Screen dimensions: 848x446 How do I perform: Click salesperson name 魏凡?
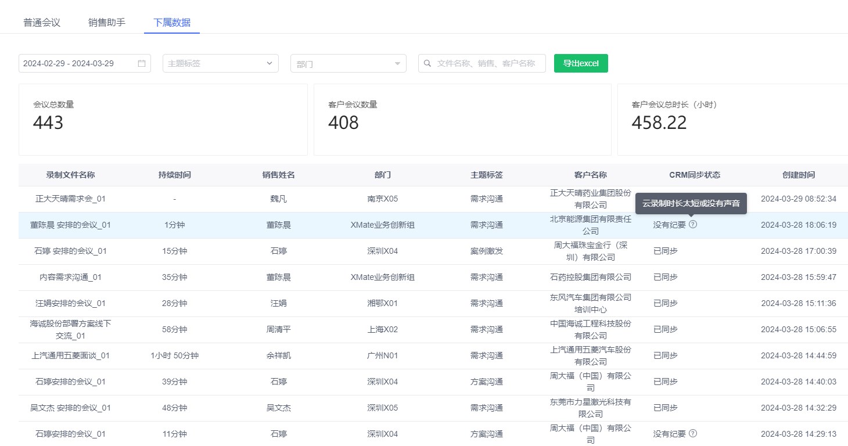(x=279, y=199)
